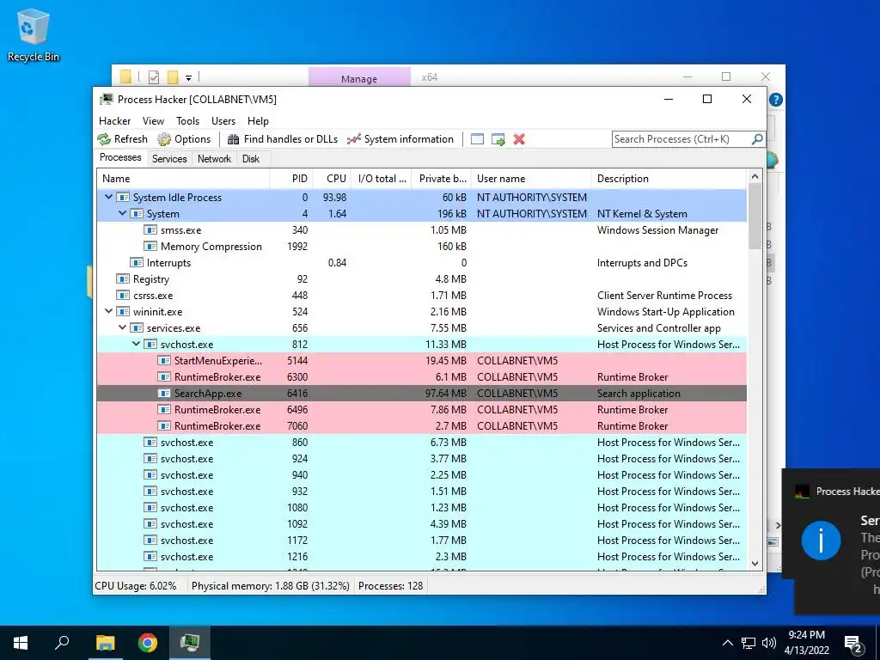This screenshot has width=880, height=660.
Task: Click the smss.exe process icon
Action: 150,230
